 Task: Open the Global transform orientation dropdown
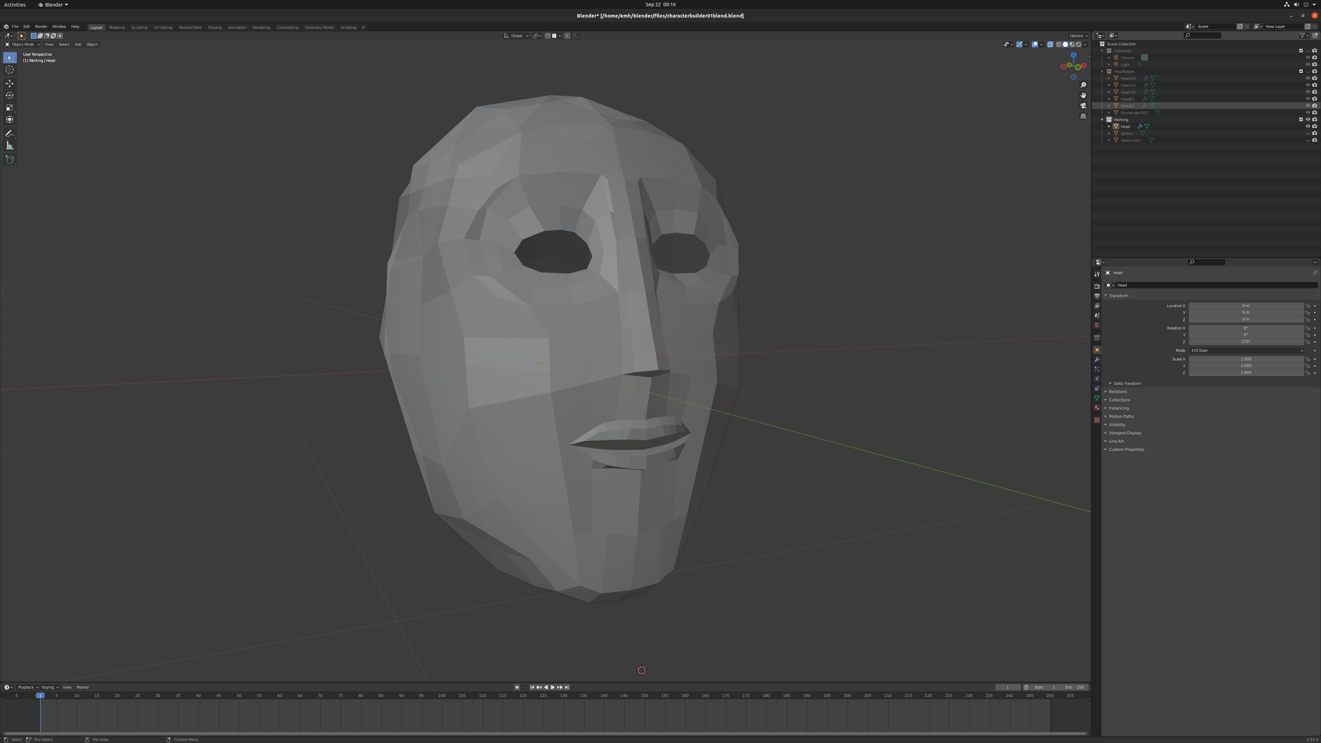pyautogui.click(x=516, y=36)
